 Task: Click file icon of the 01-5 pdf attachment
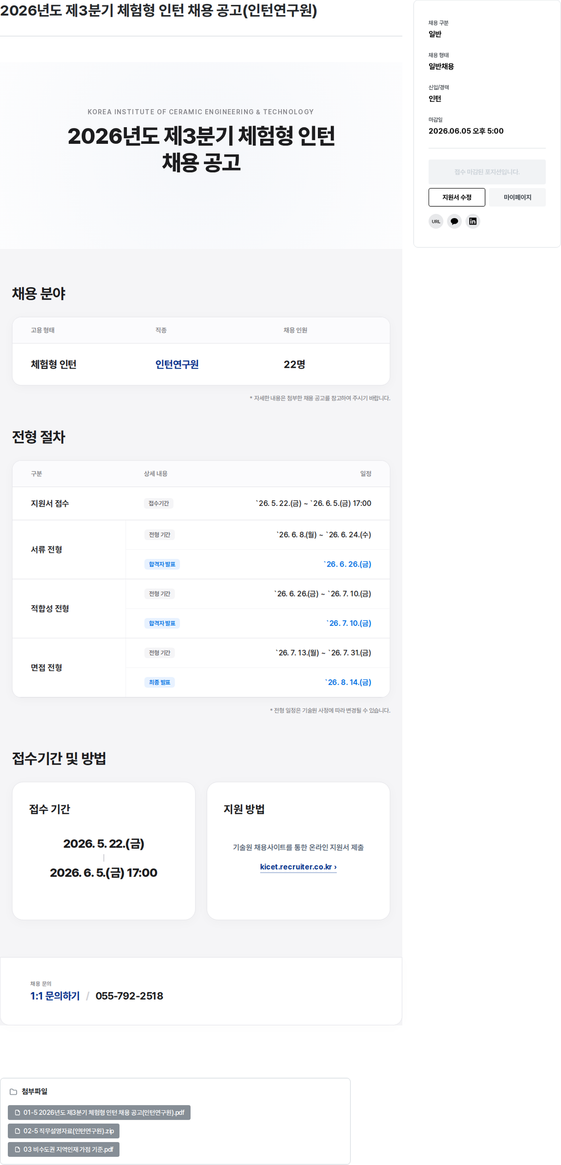point(18,1113)
